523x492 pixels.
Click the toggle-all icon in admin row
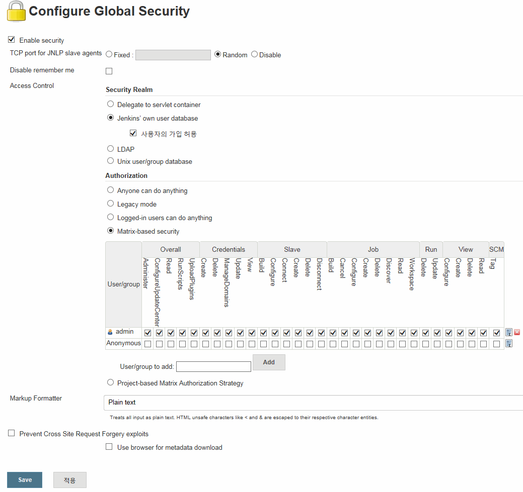[509, 332]
